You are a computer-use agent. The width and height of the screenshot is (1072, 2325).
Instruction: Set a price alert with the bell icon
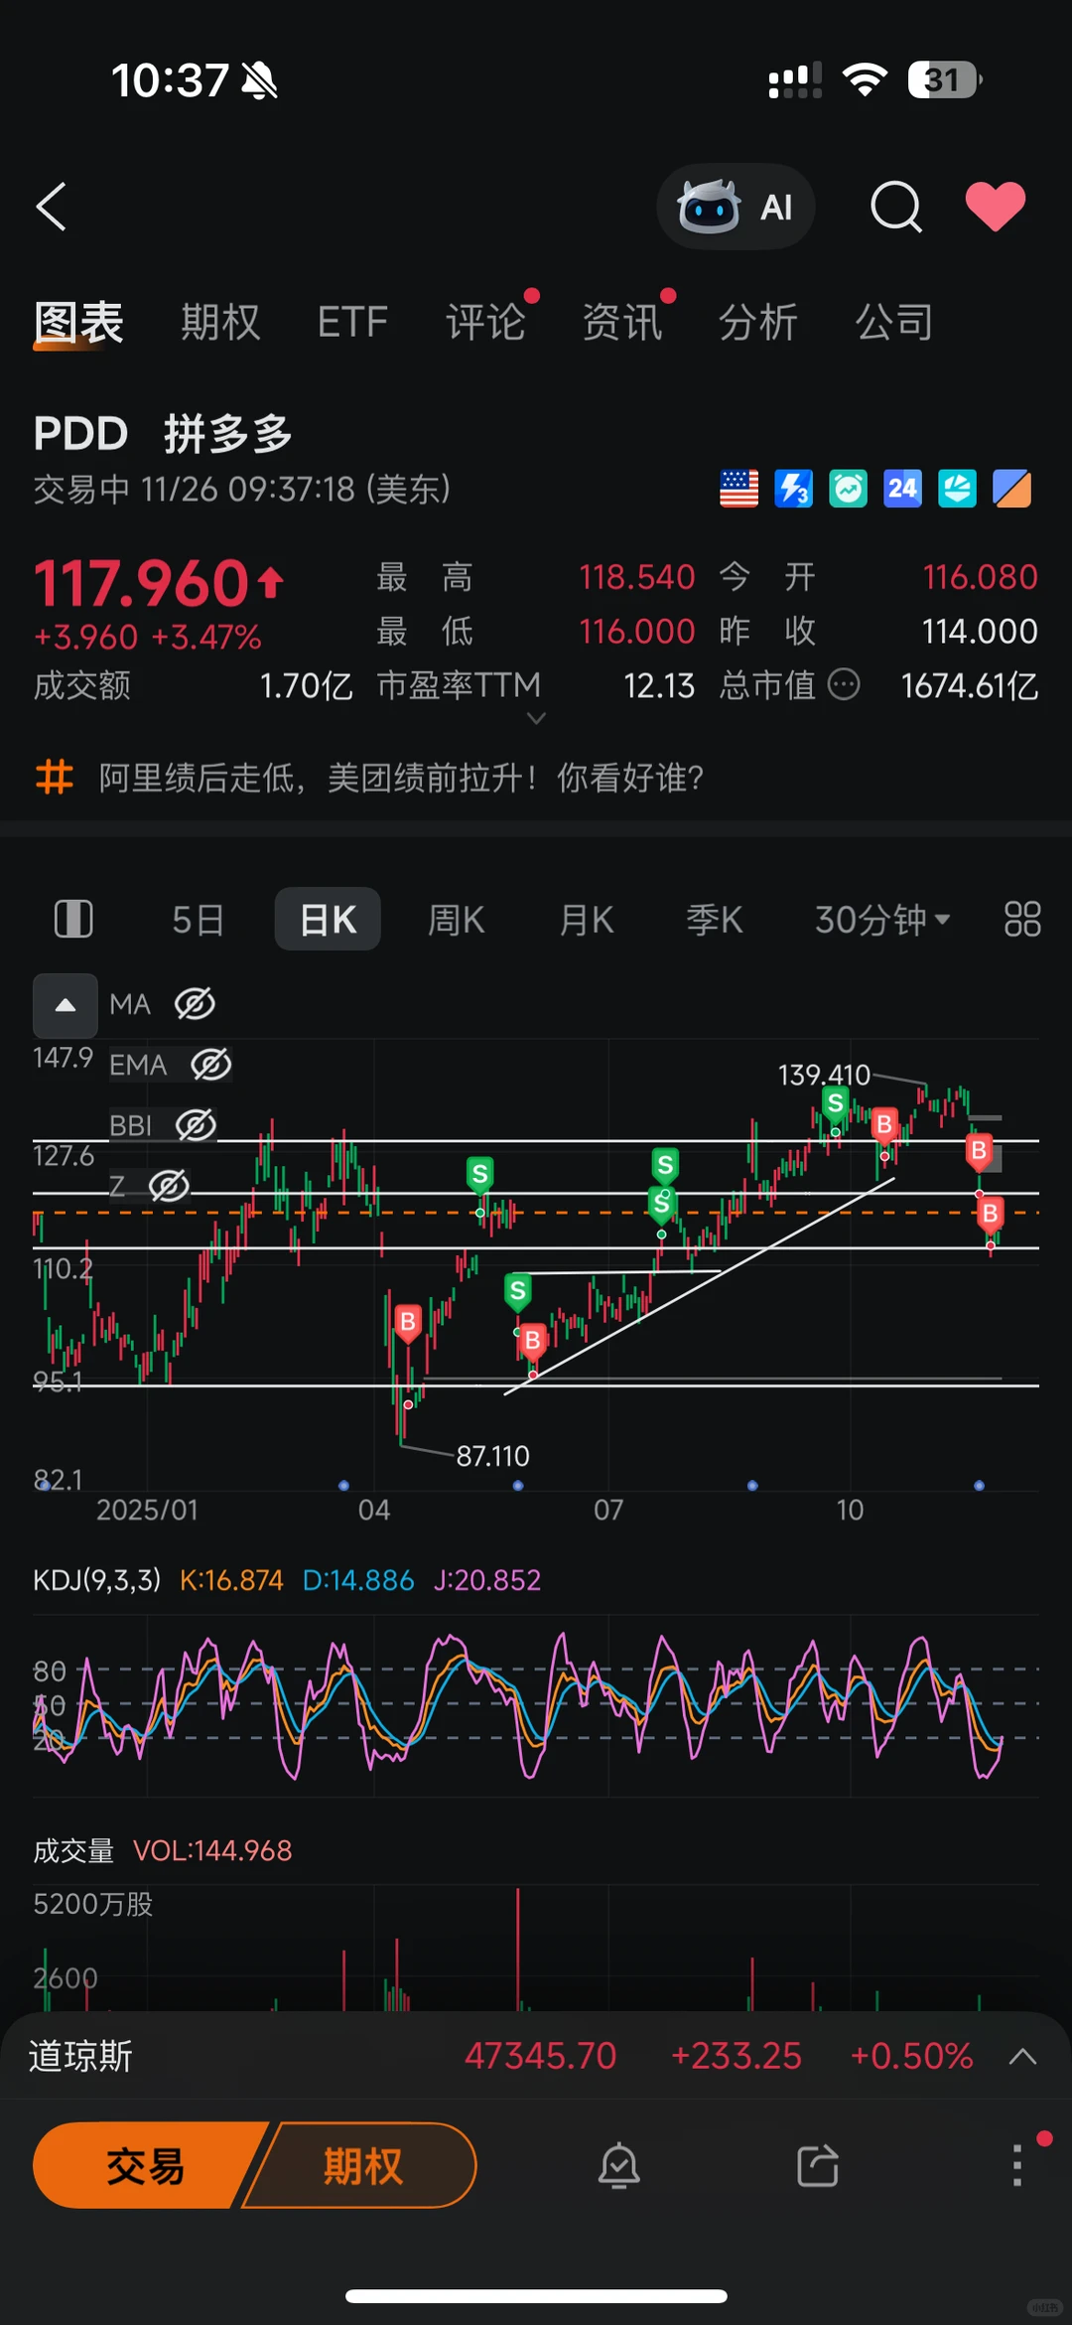click(619, 2165)
